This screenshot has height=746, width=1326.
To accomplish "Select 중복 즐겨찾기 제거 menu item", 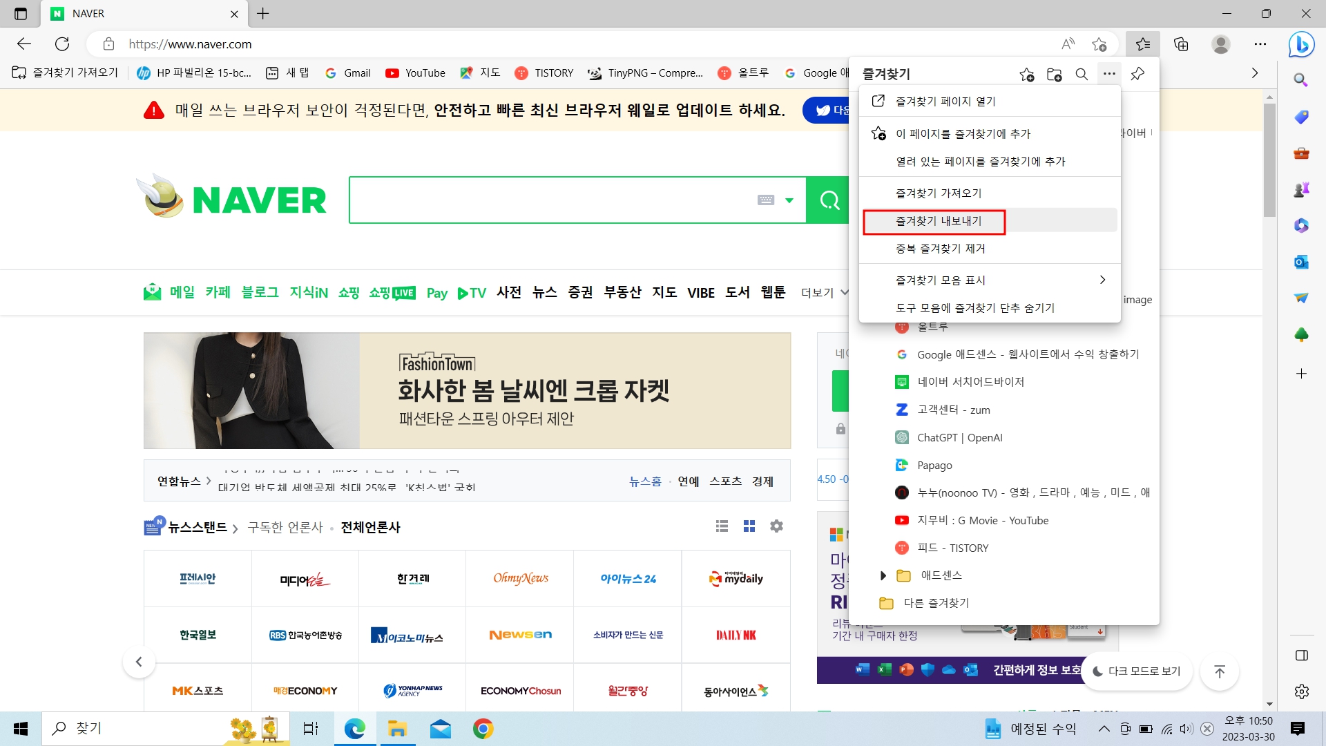I will tap(940, 249).
